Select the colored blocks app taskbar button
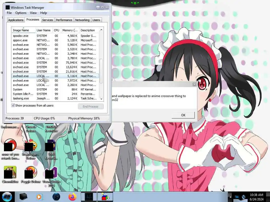The image size is (270, 202). click(105, 197)
